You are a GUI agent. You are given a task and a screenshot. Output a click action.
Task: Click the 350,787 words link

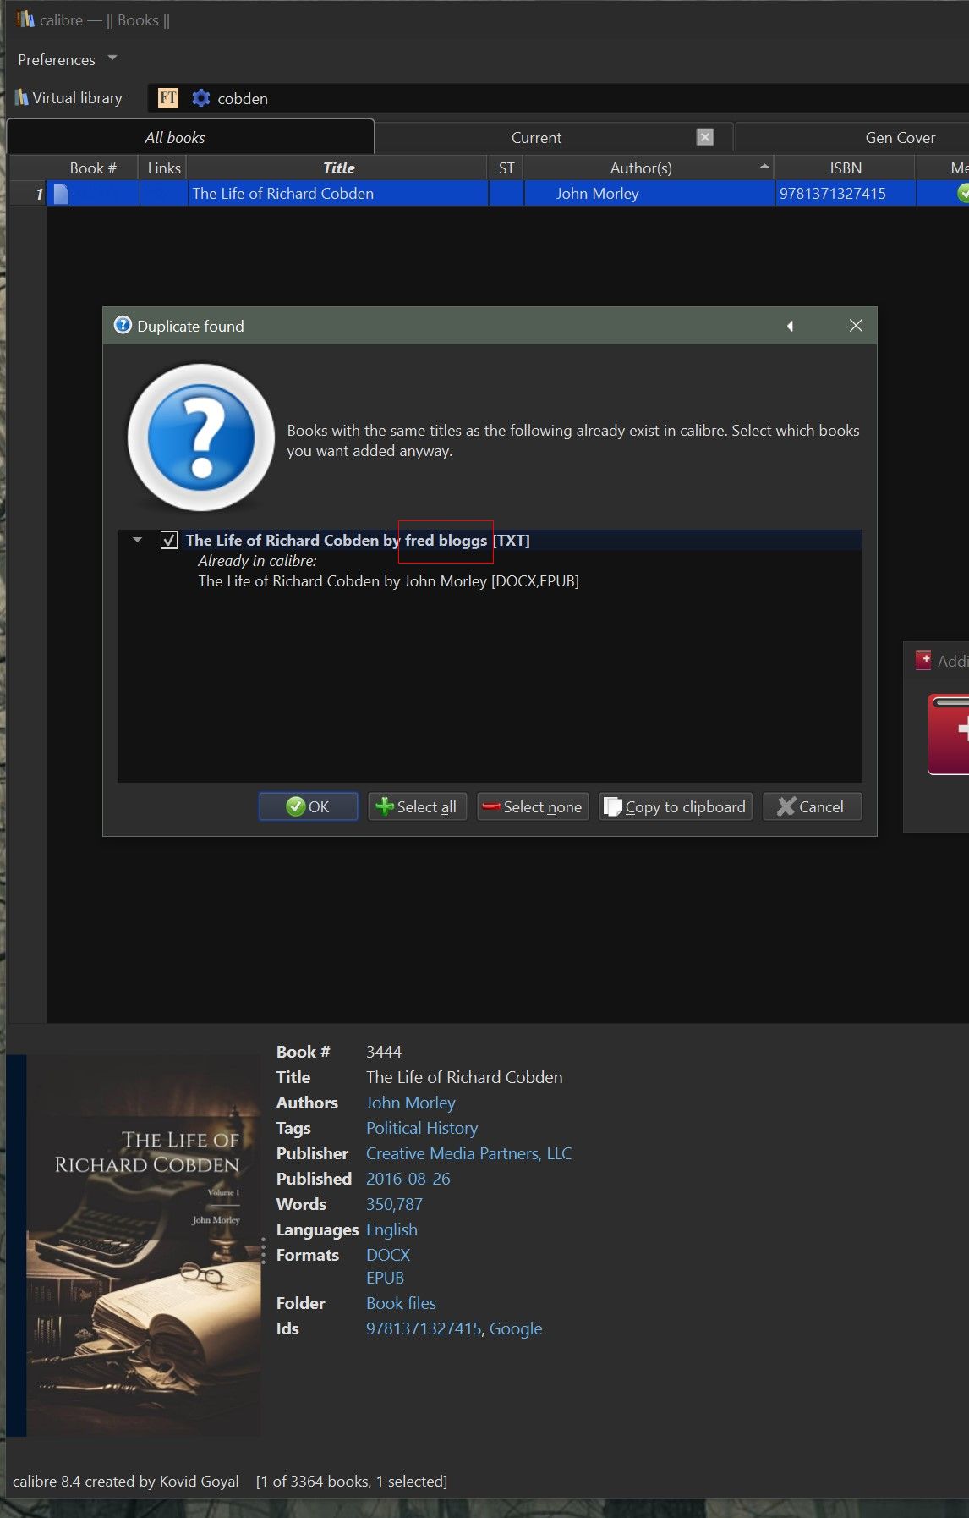(394, 1204)
